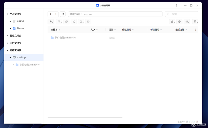Select Photos in the sidebar
The height and width of the screenshot is (128, 208).
(x=20, y=28)
